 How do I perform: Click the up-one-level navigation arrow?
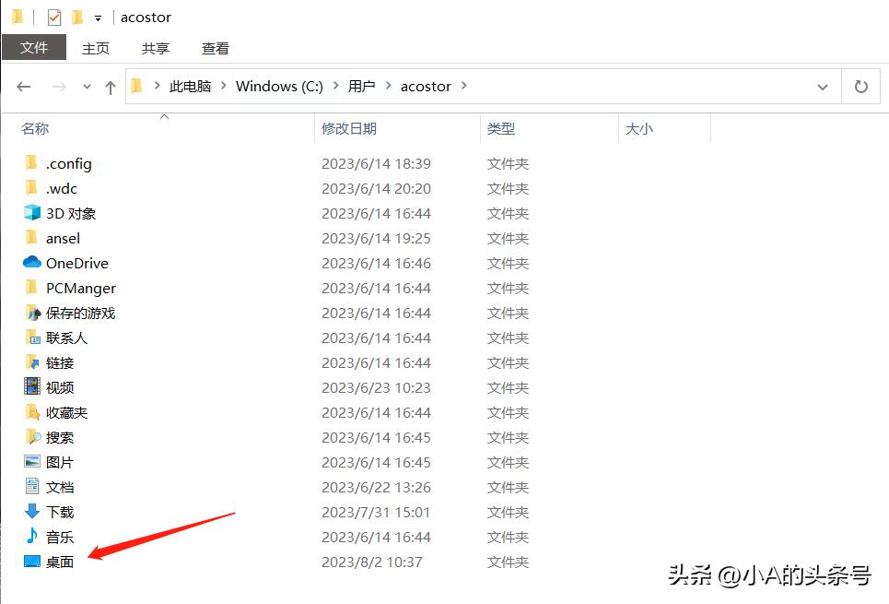[x=110, y=86]
